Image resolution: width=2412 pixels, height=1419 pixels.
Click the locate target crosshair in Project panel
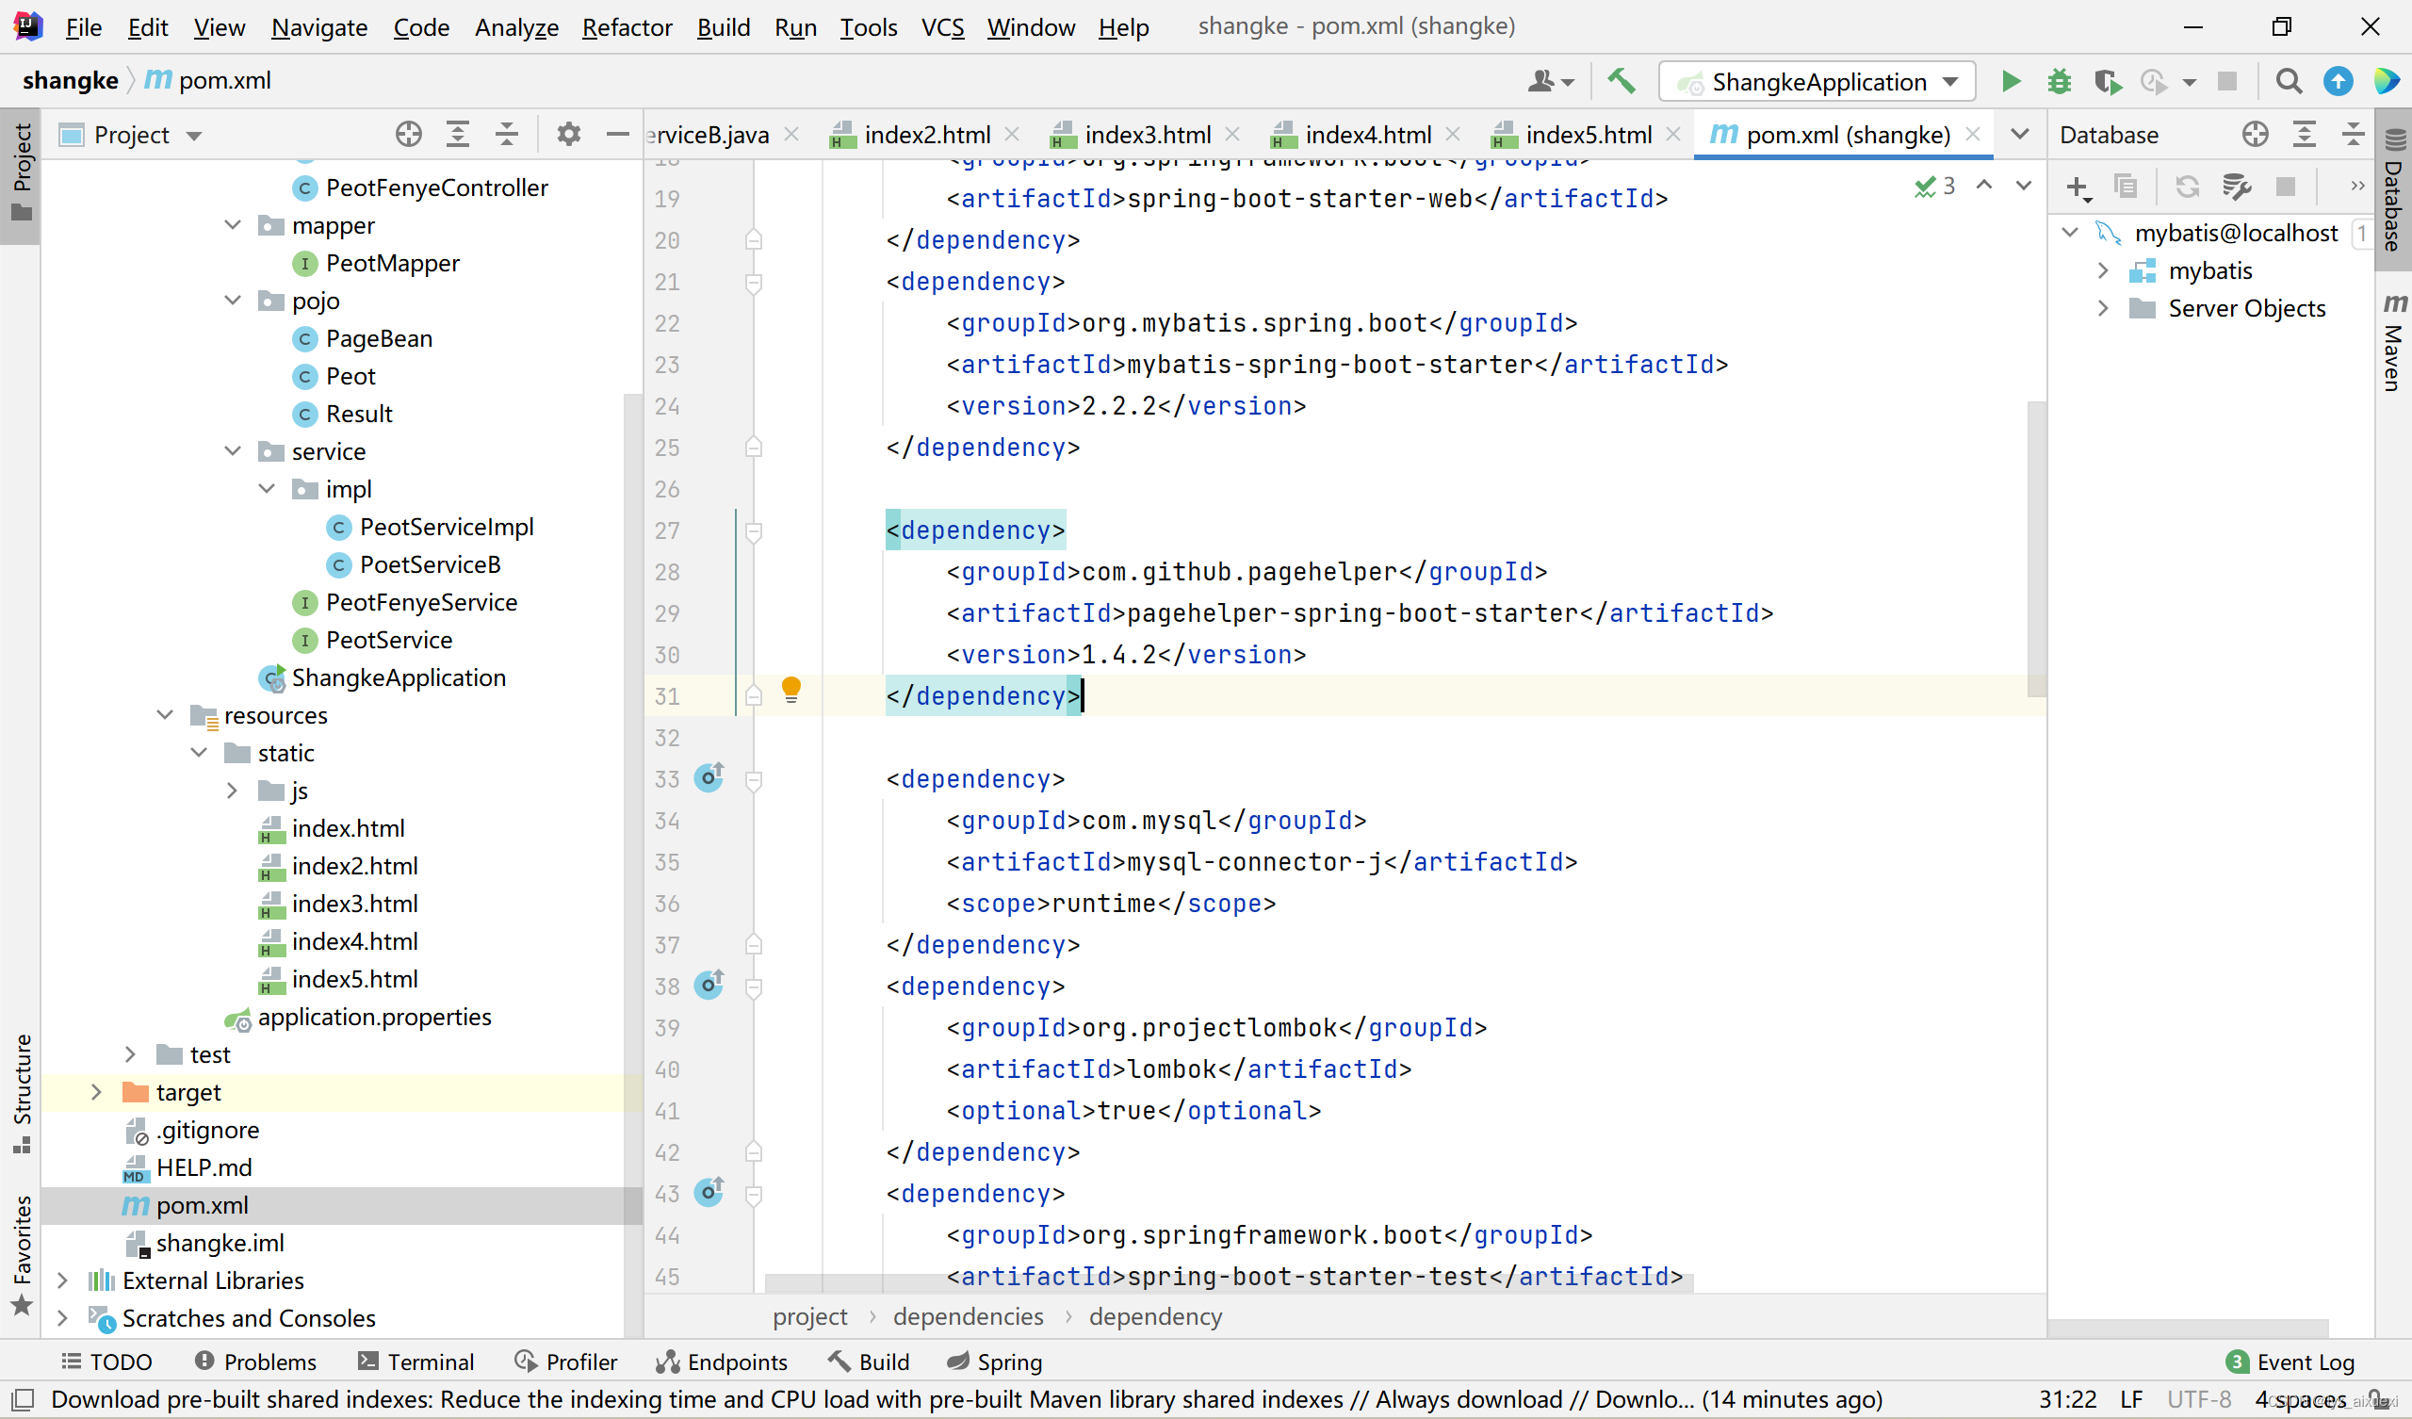tap(409, 134)
